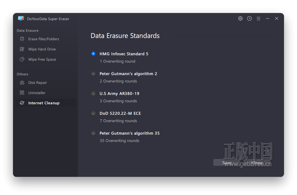297x195 pixels.
Task: Select HMG Infosec Standard 5 radio button
Action: coord(93,54)
